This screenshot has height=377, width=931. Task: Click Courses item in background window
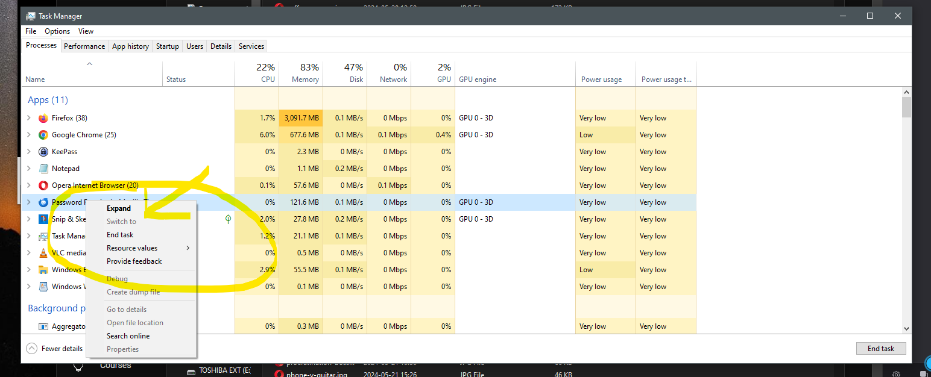coord(115,366)
